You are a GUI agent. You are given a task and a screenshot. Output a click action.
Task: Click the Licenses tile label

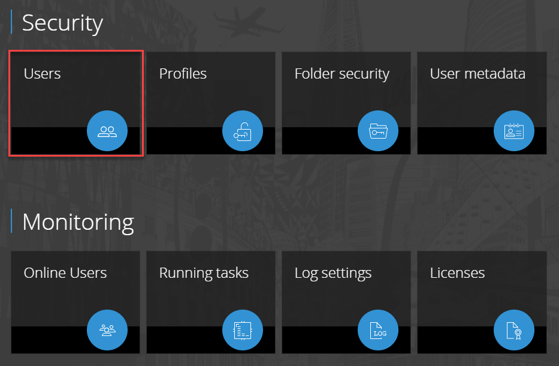click(457, 273)
